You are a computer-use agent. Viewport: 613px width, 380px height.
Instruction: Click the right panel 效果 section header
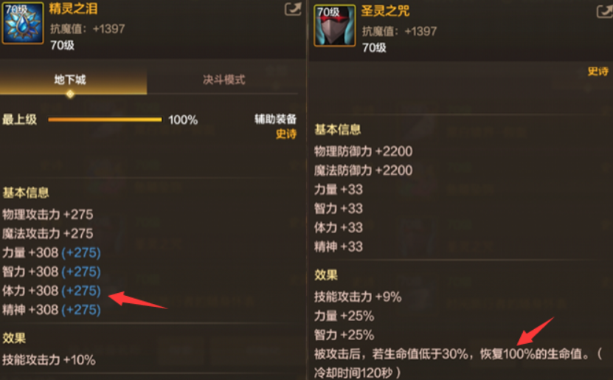coord(325,274)
